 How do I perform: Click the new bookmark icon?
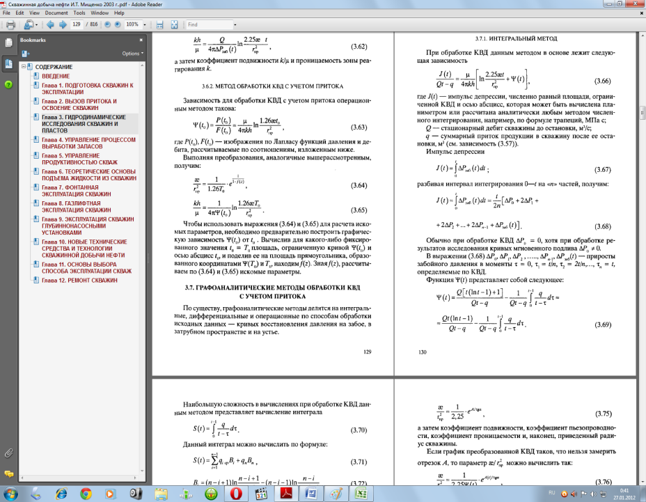[26, 54]
